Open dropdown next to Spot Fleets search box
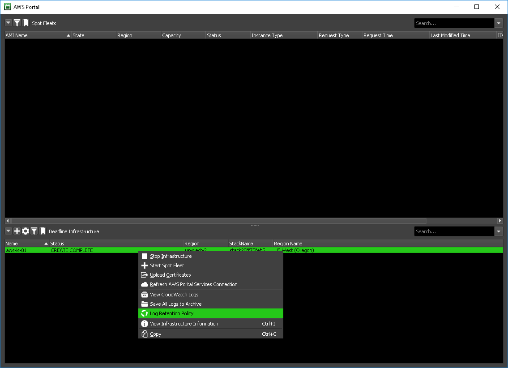The width and height of the screenshot is (508, 368). [499, 23]
